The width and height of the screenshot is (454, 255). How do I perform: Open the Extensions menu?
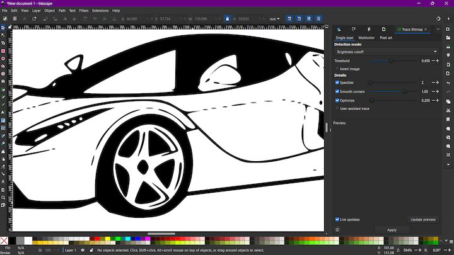[100, 11]
